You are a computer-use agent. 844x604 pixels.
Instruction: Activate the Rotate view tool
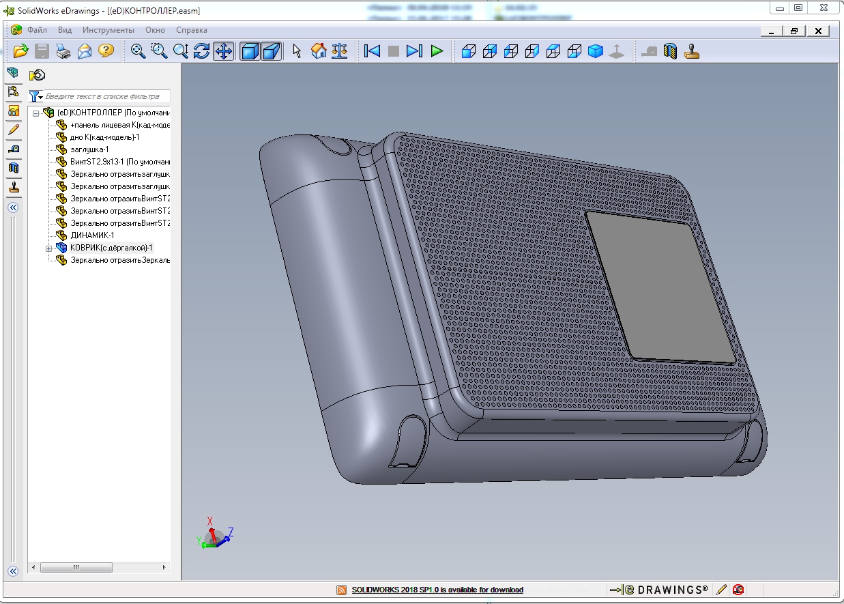click(x=202, y=51)
